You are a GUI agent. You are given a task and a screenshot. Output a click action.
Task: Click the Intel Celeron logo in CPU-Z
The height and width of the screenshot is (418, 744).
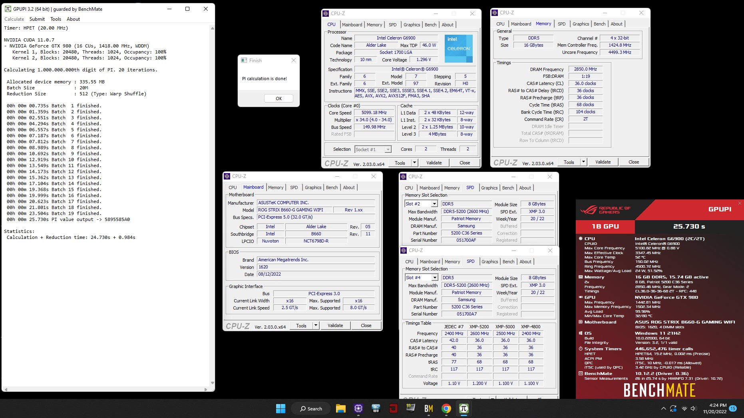(458, 48)
